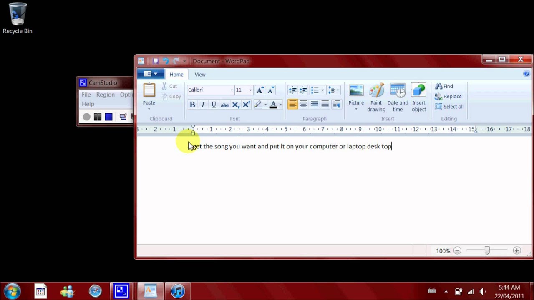Screen dimensions: 534x300
Task: Toggle Superscript formatting
Action: pos(246,105)
